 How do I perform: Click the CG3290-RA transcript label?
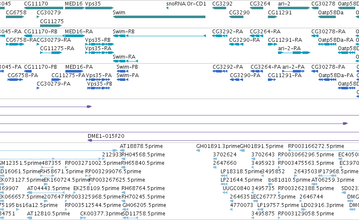[x=245, y=40]
